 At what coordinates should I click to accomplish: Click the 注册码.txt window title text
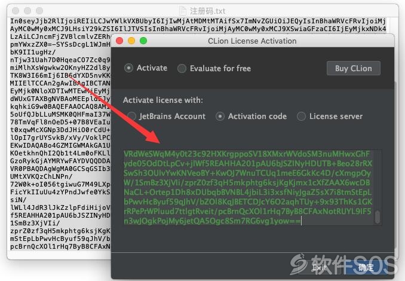pyautogui.click(x=208, y=11)
